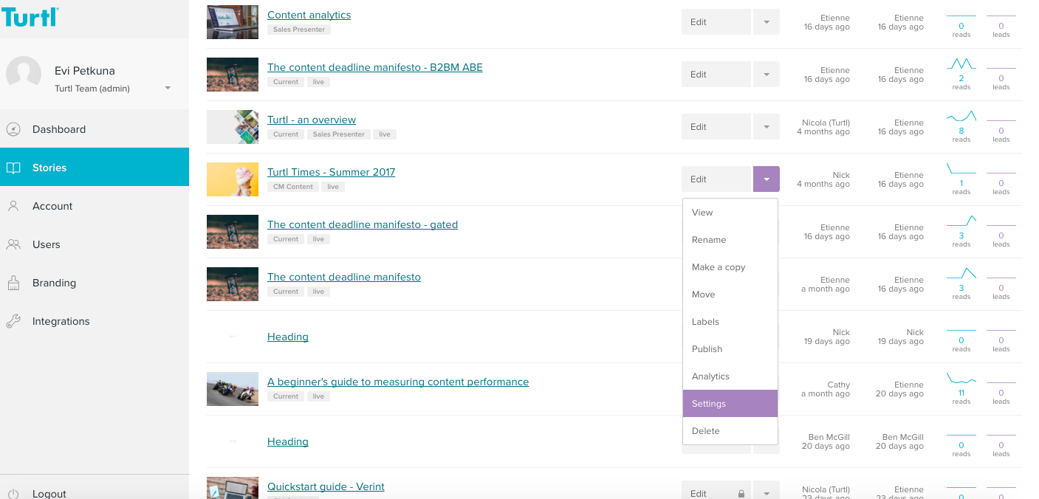Select Analytics from the dropdown menu
Screen dimensions: 1039x499
coord(730,376)
